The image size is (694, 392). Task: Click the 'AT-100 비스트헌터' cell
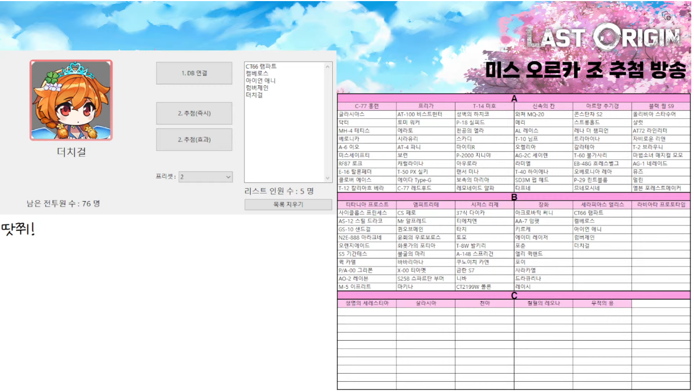(x=426, y=115)
